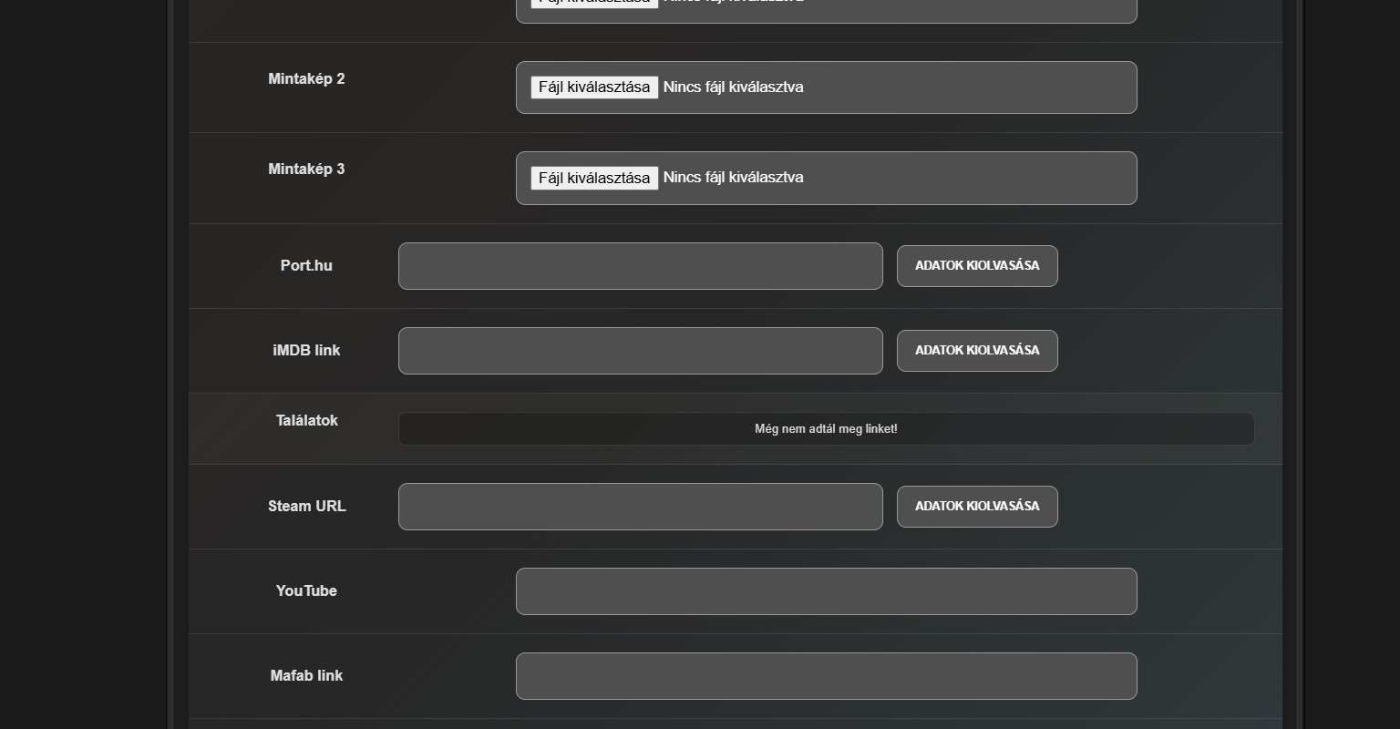Click the Steam URL input field

[x=640, y=507]
